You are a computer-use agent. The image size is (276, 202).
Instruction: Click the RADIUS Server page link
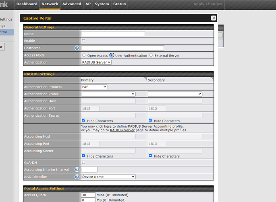(x=122, y=130)
